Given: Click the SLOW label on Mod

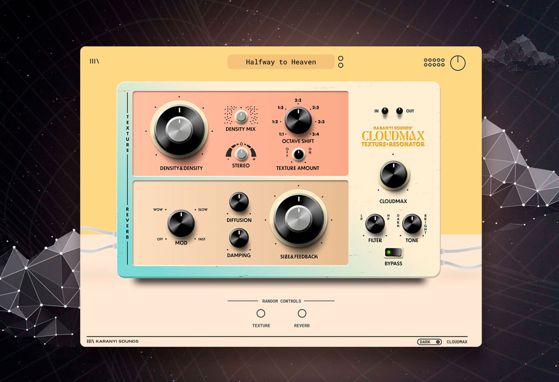Looking at the screenshot, I should (x=203, y=210).
